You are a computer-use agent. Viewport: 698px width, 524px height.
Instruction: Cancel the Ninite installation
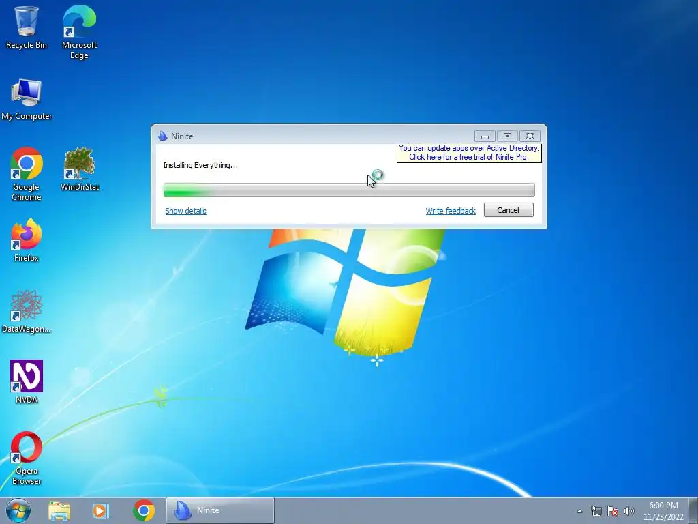pyautogui.click(x=509, y=210)
